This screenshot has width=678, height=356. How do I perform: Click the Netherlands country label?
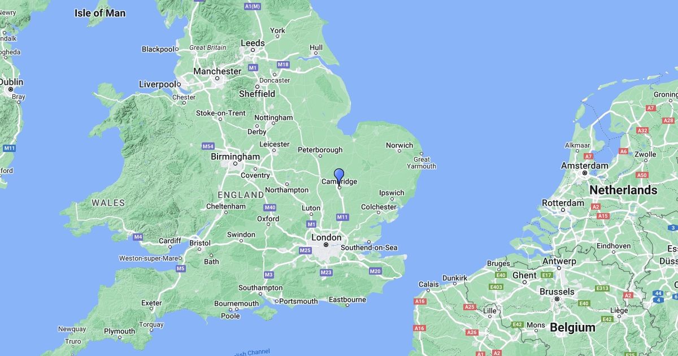click(623, 190)
